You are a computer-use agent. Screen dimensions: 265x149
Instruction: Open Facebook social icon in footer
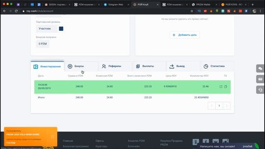coord(206,141)
